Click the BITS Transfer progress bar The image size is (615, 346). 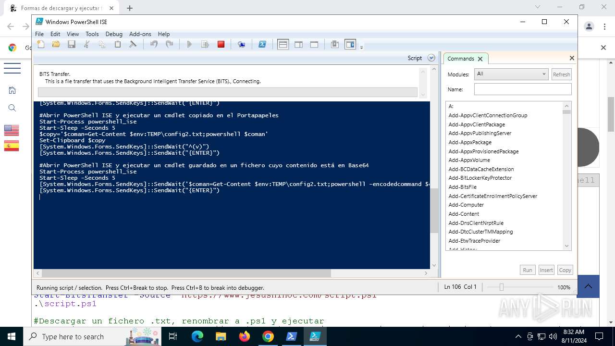(228, 92)
